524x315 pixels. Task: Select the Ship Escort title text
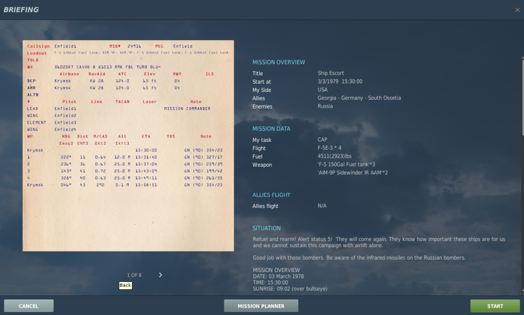331,73
